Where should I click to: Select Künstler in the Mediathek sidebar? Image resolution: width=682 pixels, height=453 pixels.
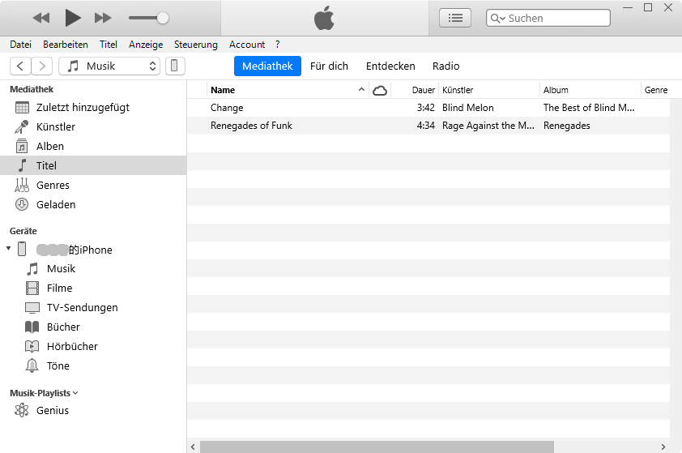coord(55,126)
